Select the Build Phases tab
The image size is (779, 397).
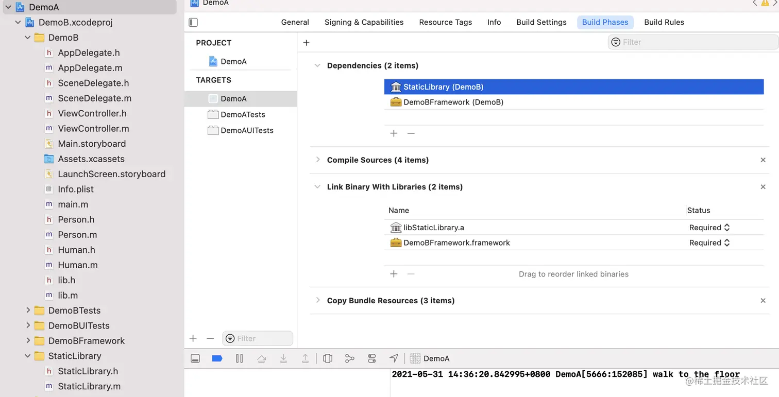pyautogui.click(x=605, y=22)
